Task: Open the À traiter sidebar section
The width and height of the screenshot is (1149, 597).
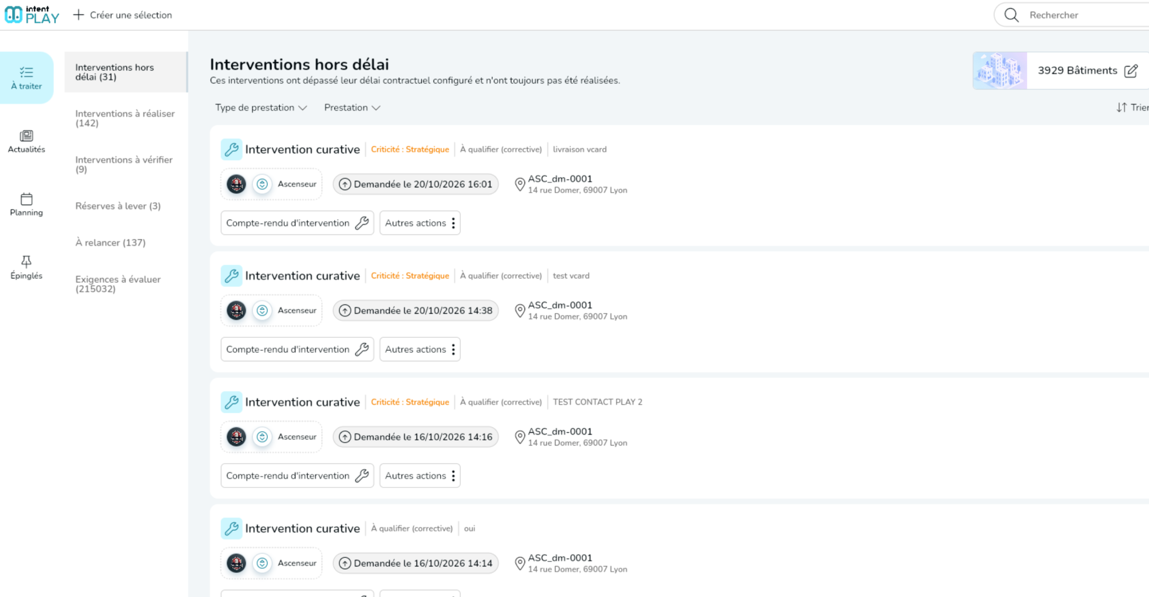Action: tap(26, 78)
